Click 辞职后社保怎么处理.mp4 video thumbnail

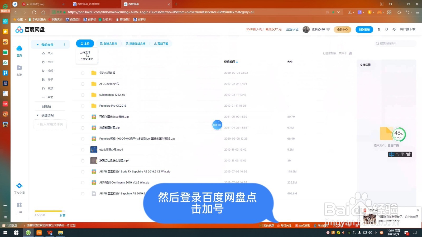tap(94, 161)
